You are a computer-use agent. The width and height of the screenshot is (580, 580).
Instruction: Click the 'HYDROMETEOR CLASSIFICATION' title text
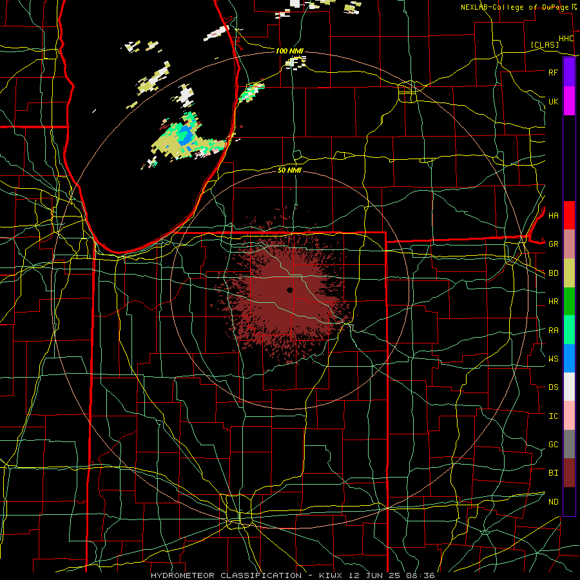pyautogui.click(x=226, y=575)
